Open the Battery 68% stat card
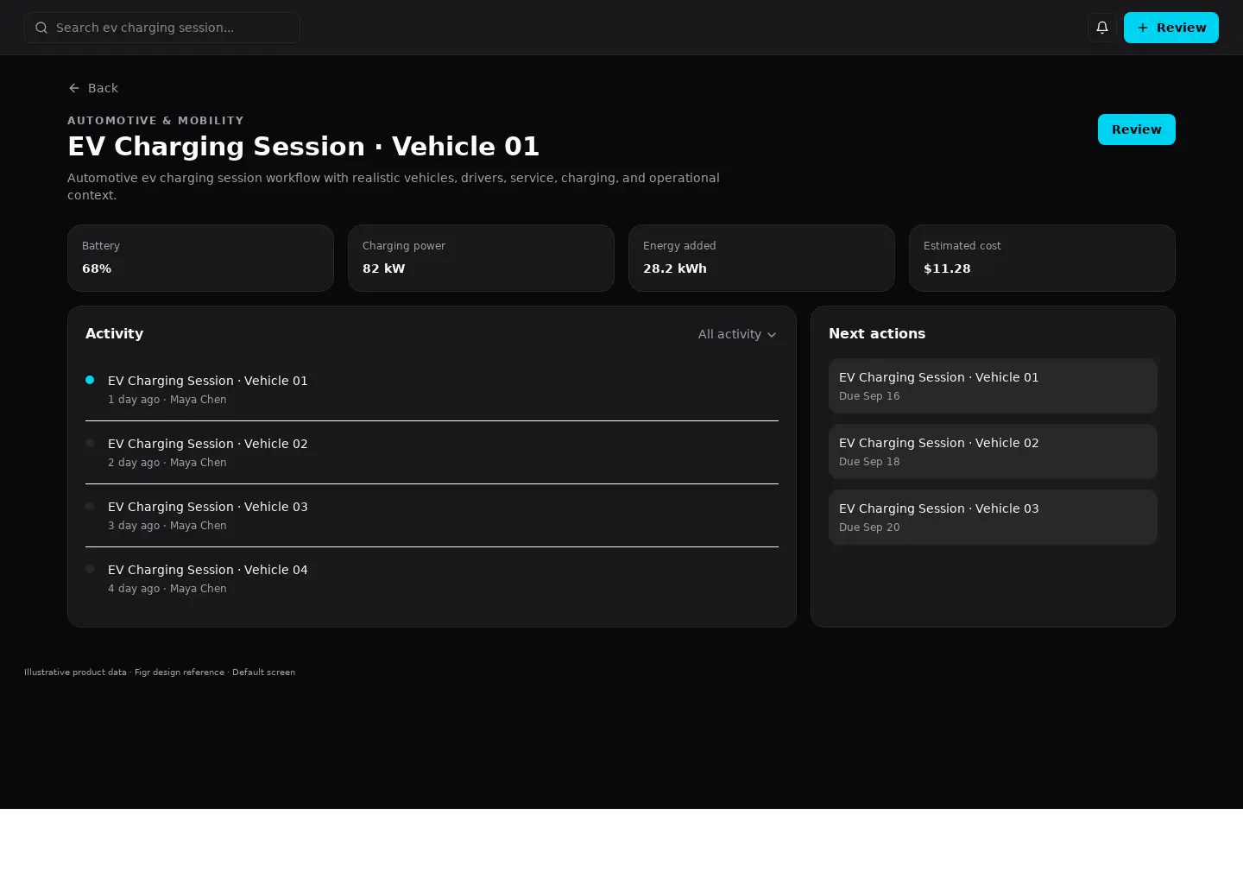1243x884 pixels. tap(200, 258)
